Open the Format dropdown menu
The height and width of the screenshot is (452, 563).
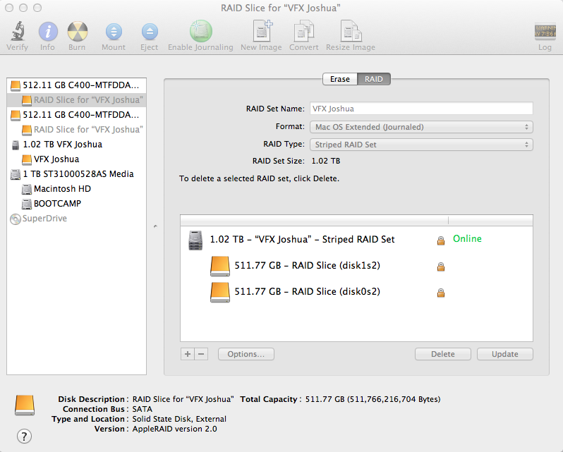coord(421,127)
